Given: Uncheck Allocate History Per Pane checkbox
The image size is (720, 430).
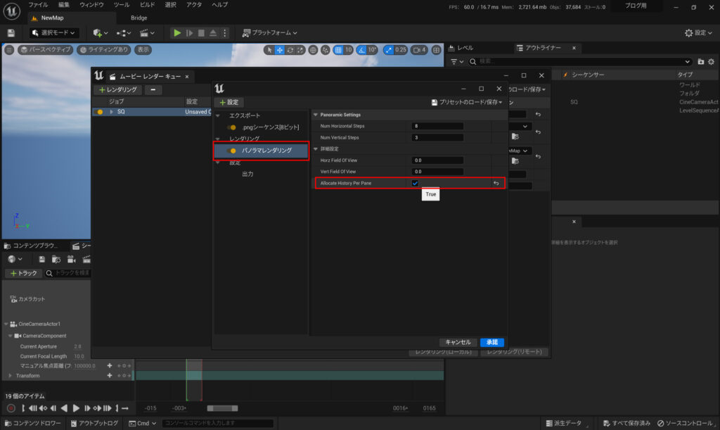Looking at the screenshot, I should (415, 184).
